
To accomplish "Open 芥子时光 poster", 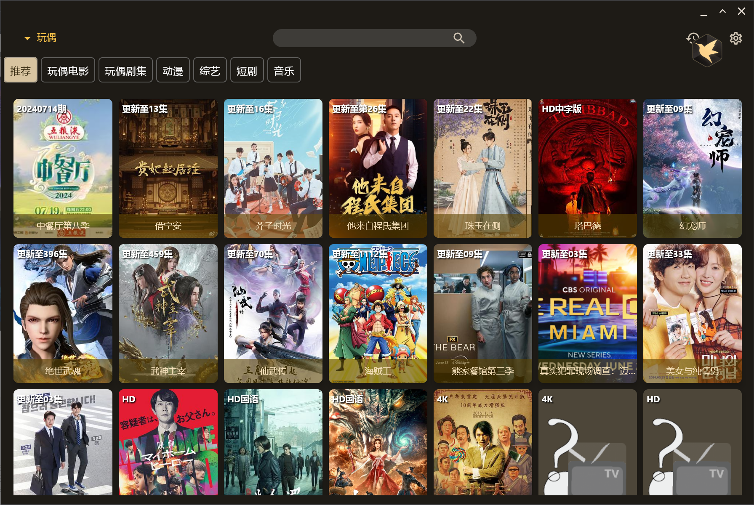I will pos(273,168).
